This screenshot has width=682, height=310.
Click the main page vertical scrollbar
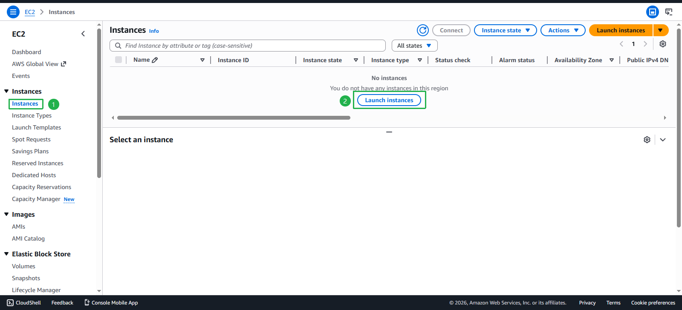coord(679,128)
